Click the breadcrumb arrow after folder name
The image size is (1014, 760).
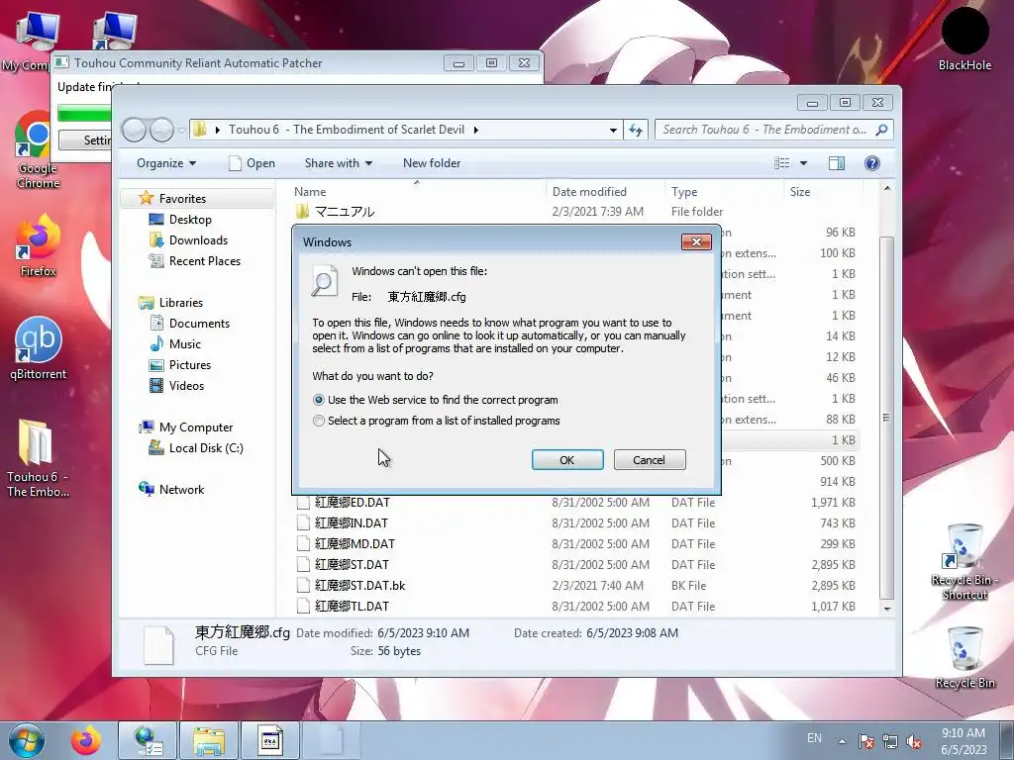point(476,130)
